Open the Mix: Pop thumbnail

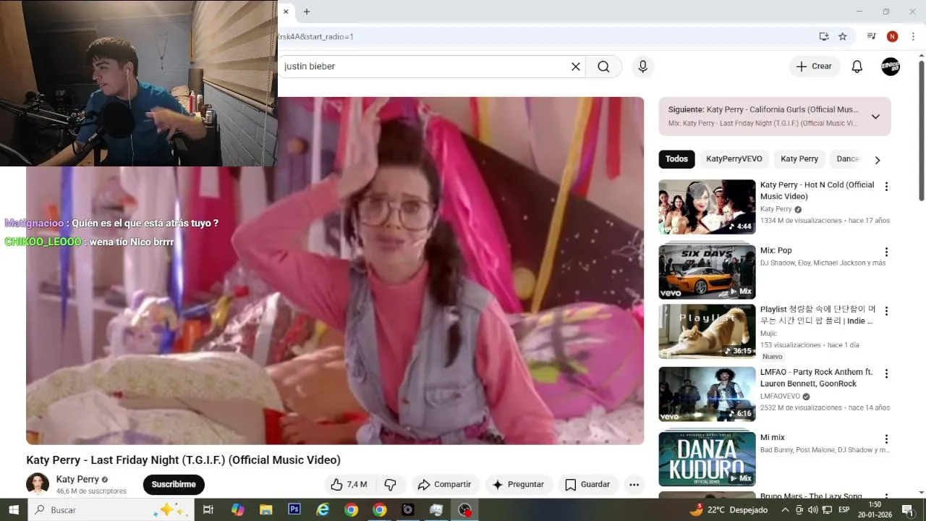pos(707,271)
